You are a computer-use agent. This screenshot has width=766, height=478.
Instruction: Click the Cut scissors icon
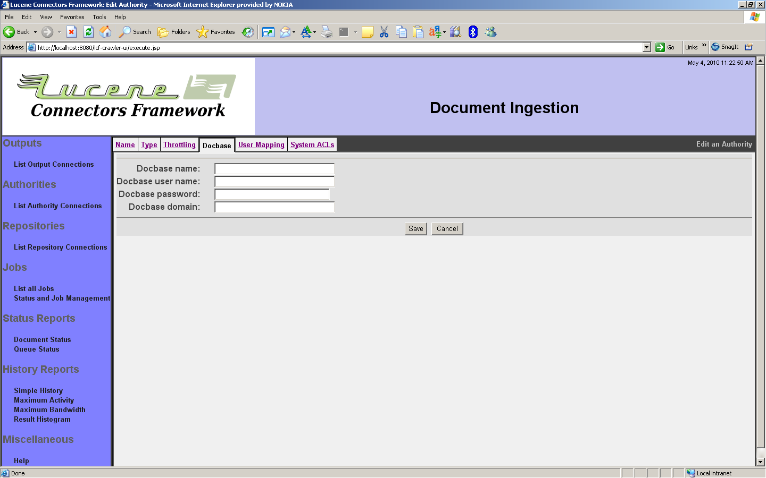[x=384, y=32]
